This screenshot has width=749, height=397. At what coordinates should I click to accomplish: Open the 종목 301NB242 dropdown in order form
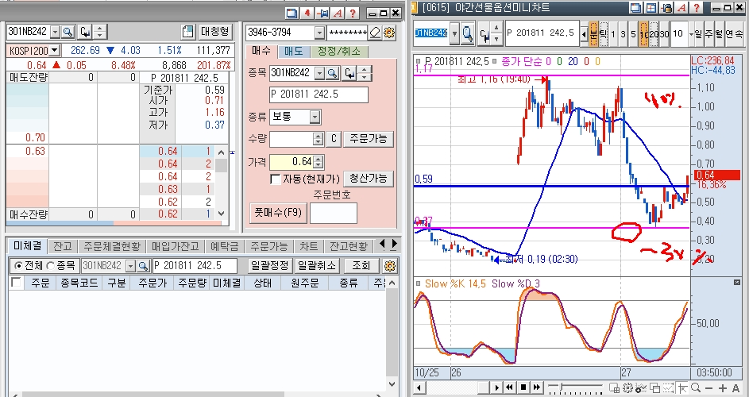(319, 73)
